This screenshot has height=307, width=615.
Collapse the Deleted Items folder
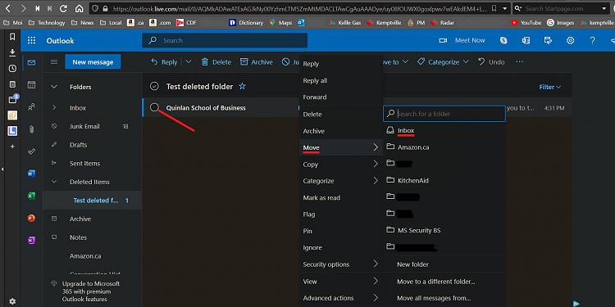coord(54,182)
